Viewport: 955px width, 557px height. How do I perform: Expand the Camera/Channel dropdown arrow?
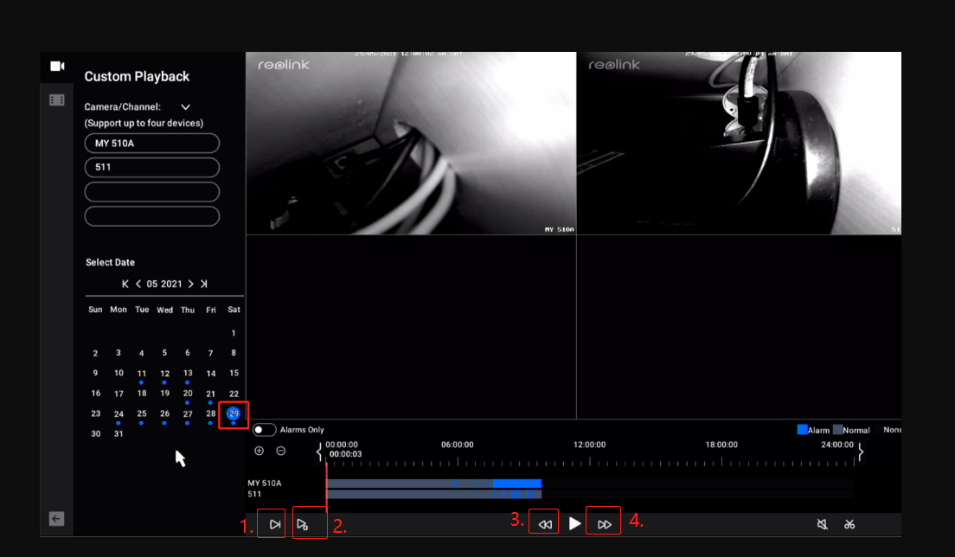(x=186, y=107)
